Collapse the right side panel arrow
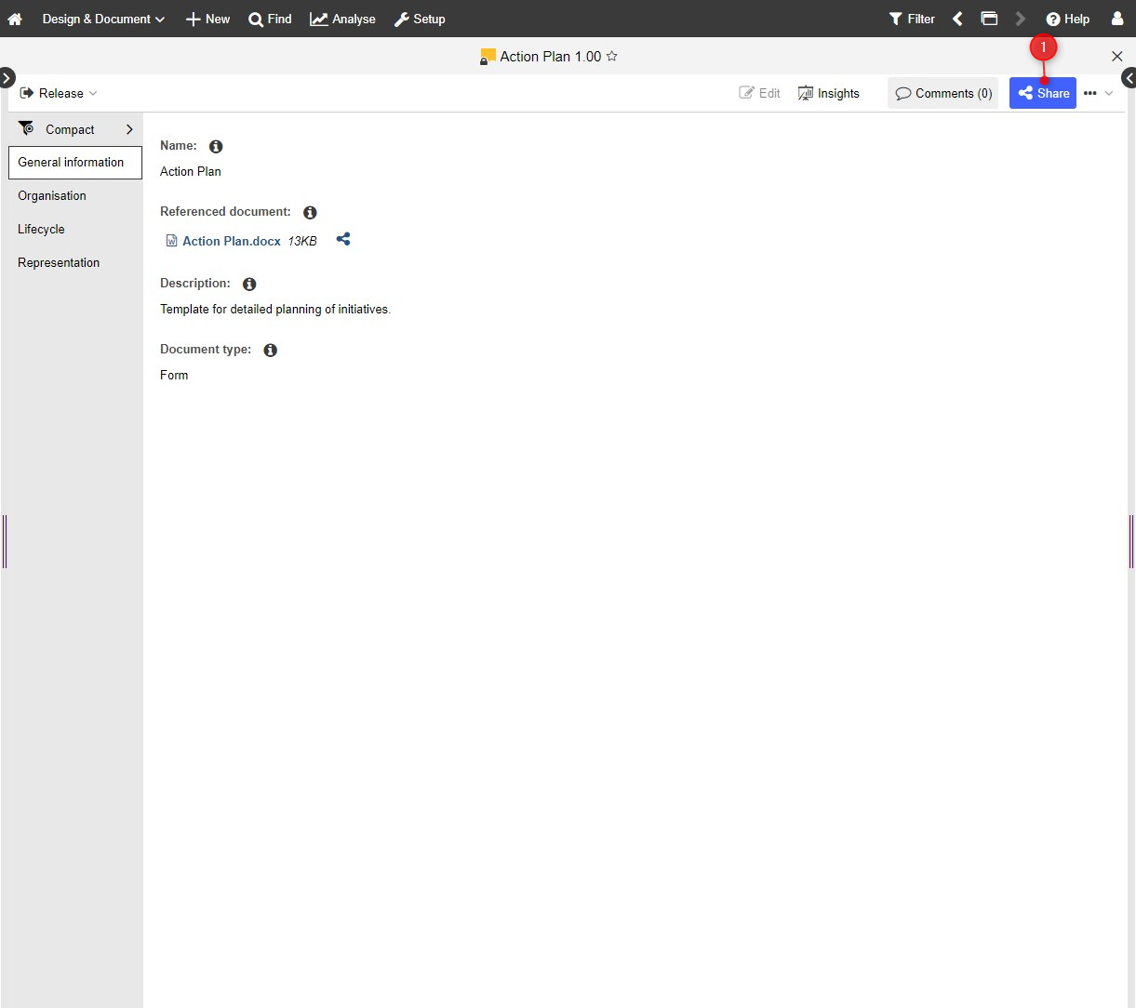Image resolution: width=1136 pixels, height=1008 pixels. point(1129,78)
